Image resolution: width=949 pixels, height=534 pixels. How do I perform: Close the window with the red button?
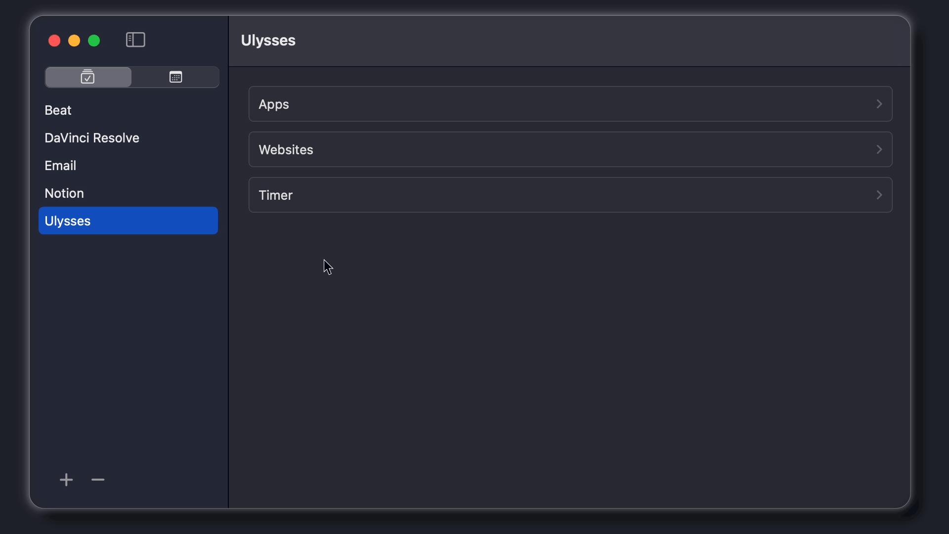(54, 41)
